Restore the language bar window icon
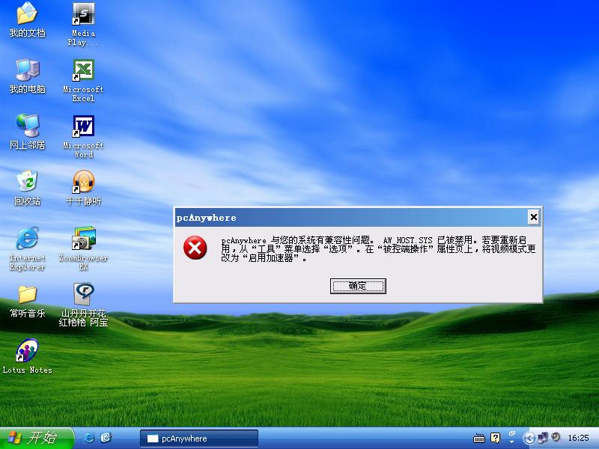 tap(512, 433)
